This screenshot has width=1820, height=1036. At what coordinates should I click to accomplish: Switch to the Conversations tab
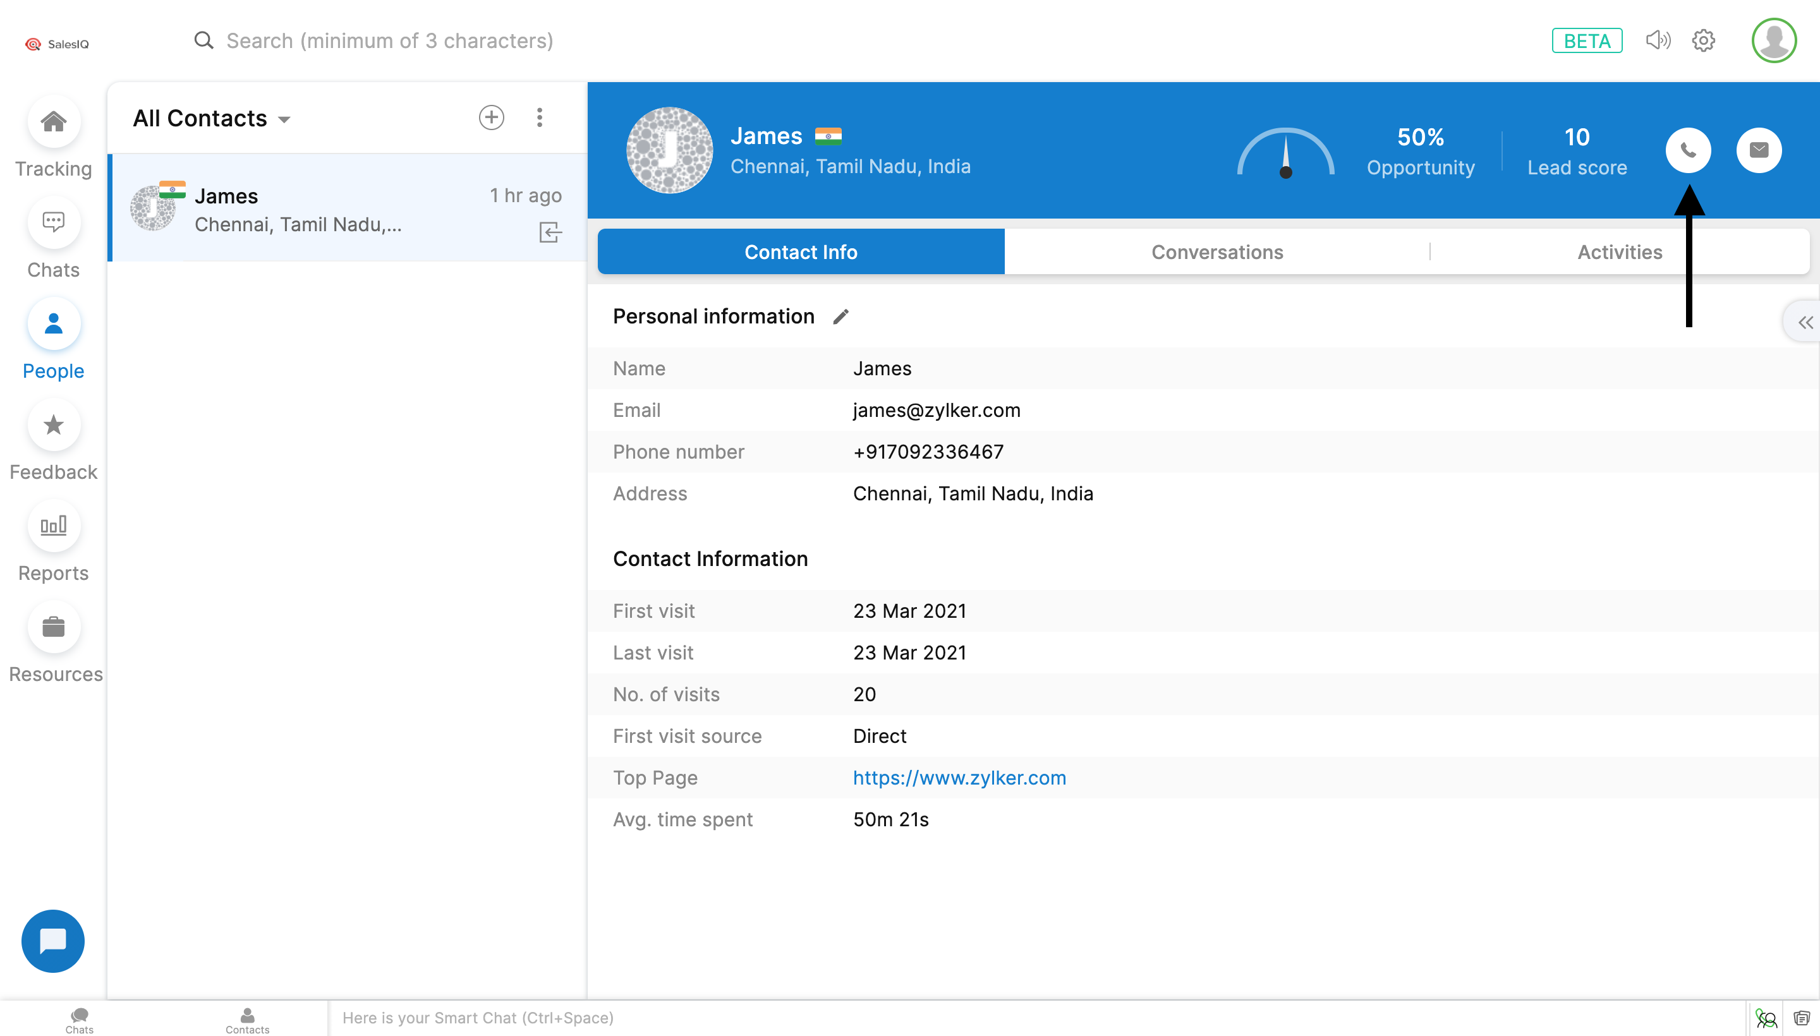click(1217, 252)
